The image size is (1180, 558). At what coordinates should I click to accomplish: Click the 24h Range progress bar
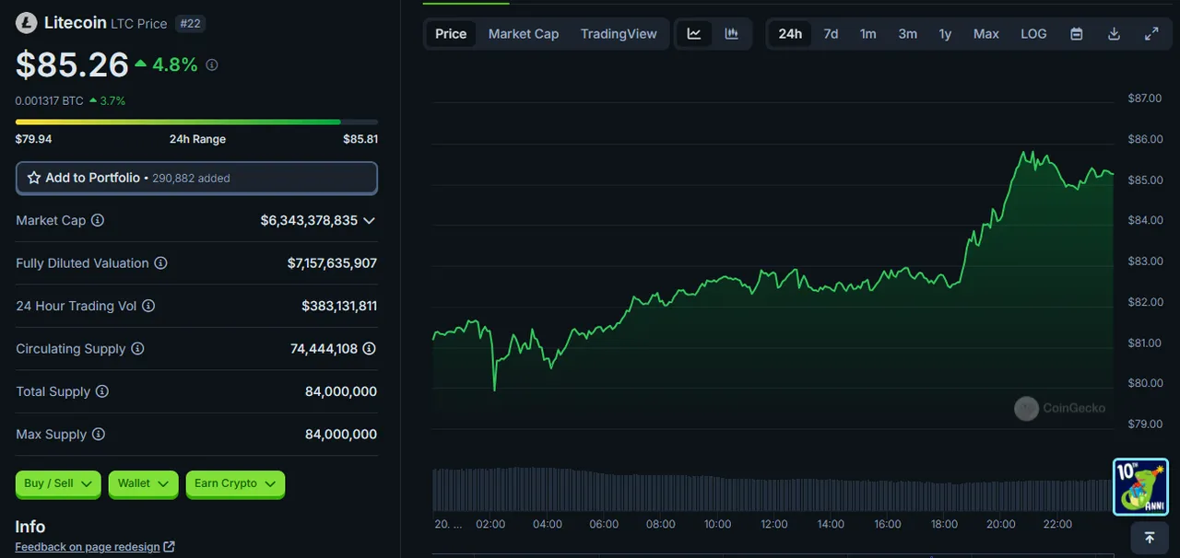click(196, 122)
